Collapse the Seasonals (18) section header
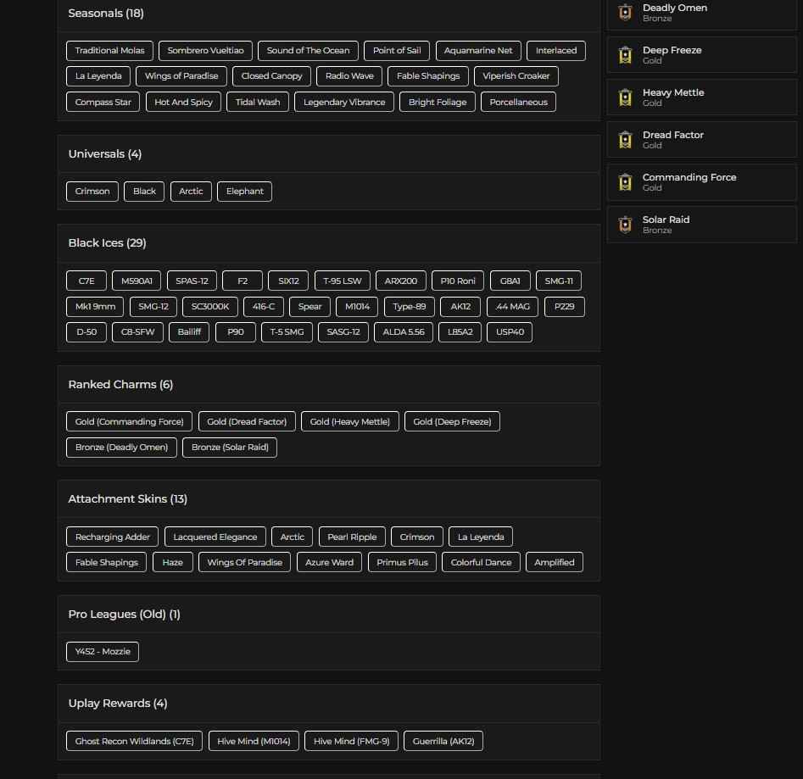The height and width of the screenshot is (779, 803). coord(105,13)
